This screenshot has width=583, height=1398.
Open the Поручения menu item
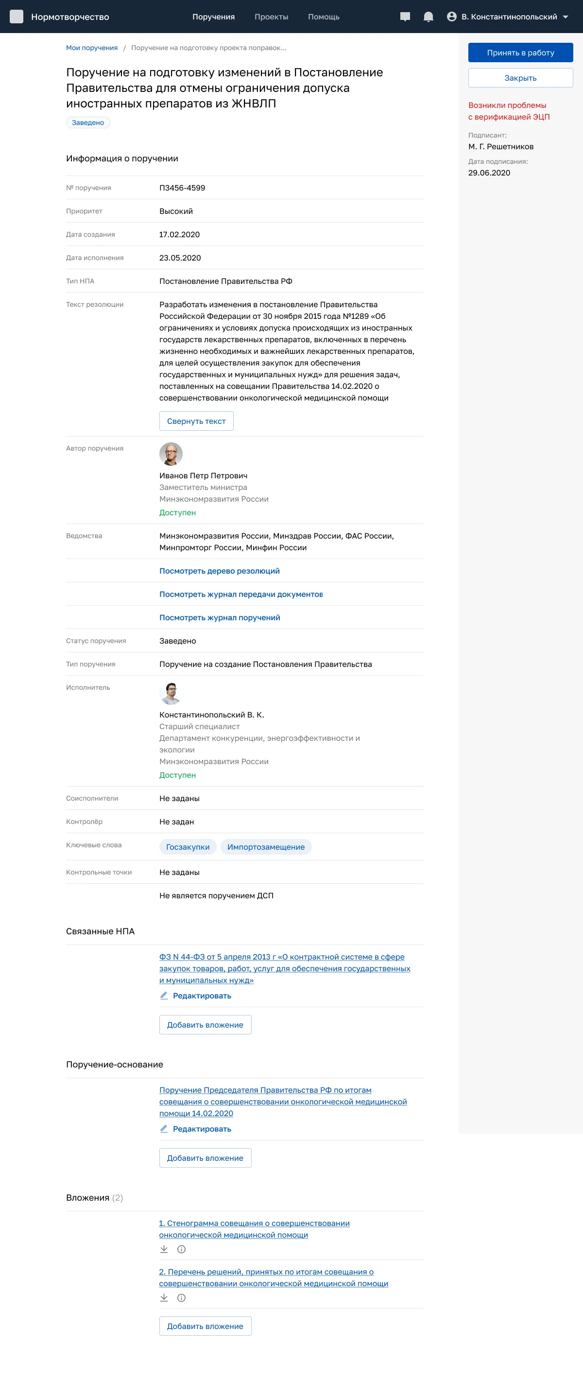click(x=214, y=17)
